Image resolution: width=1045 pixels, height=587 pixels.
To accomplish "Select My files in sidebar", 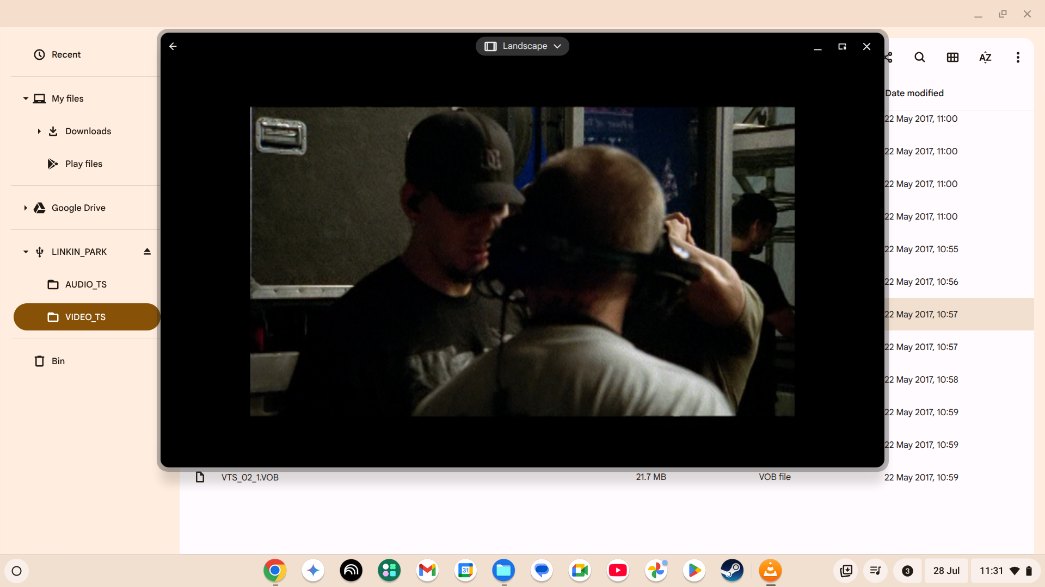I will (x=67, y=98).
